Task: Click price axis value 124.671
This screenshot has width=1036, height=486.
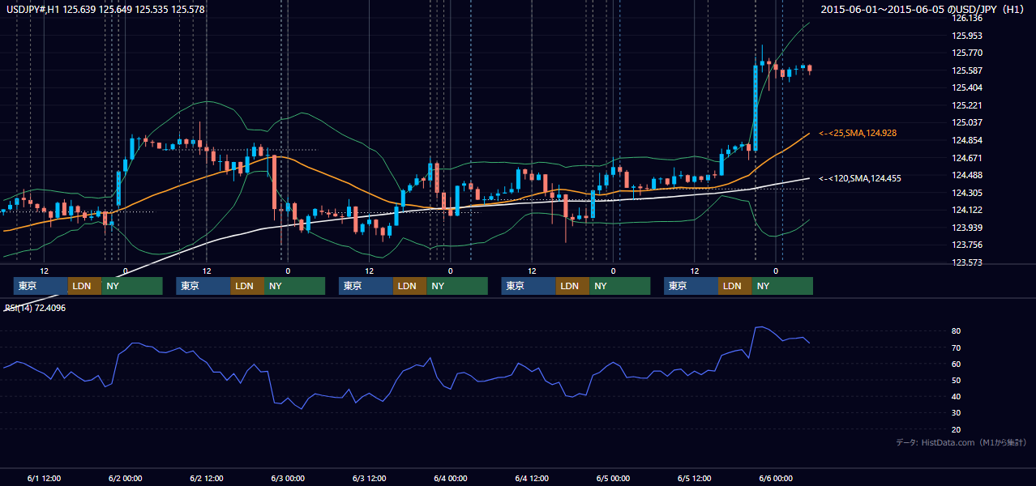Action: tap(967, 158)
